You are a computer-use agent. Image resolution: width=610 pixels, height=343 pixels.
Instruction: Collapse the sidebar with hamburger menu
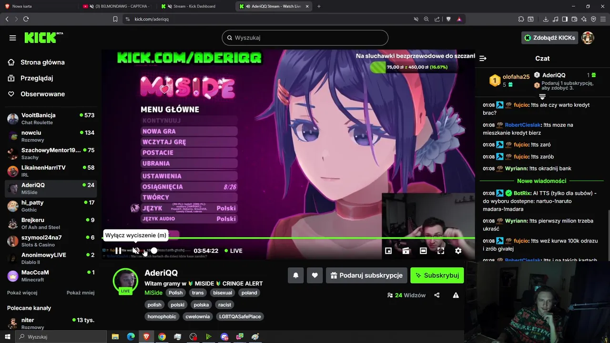coord(13,38)
